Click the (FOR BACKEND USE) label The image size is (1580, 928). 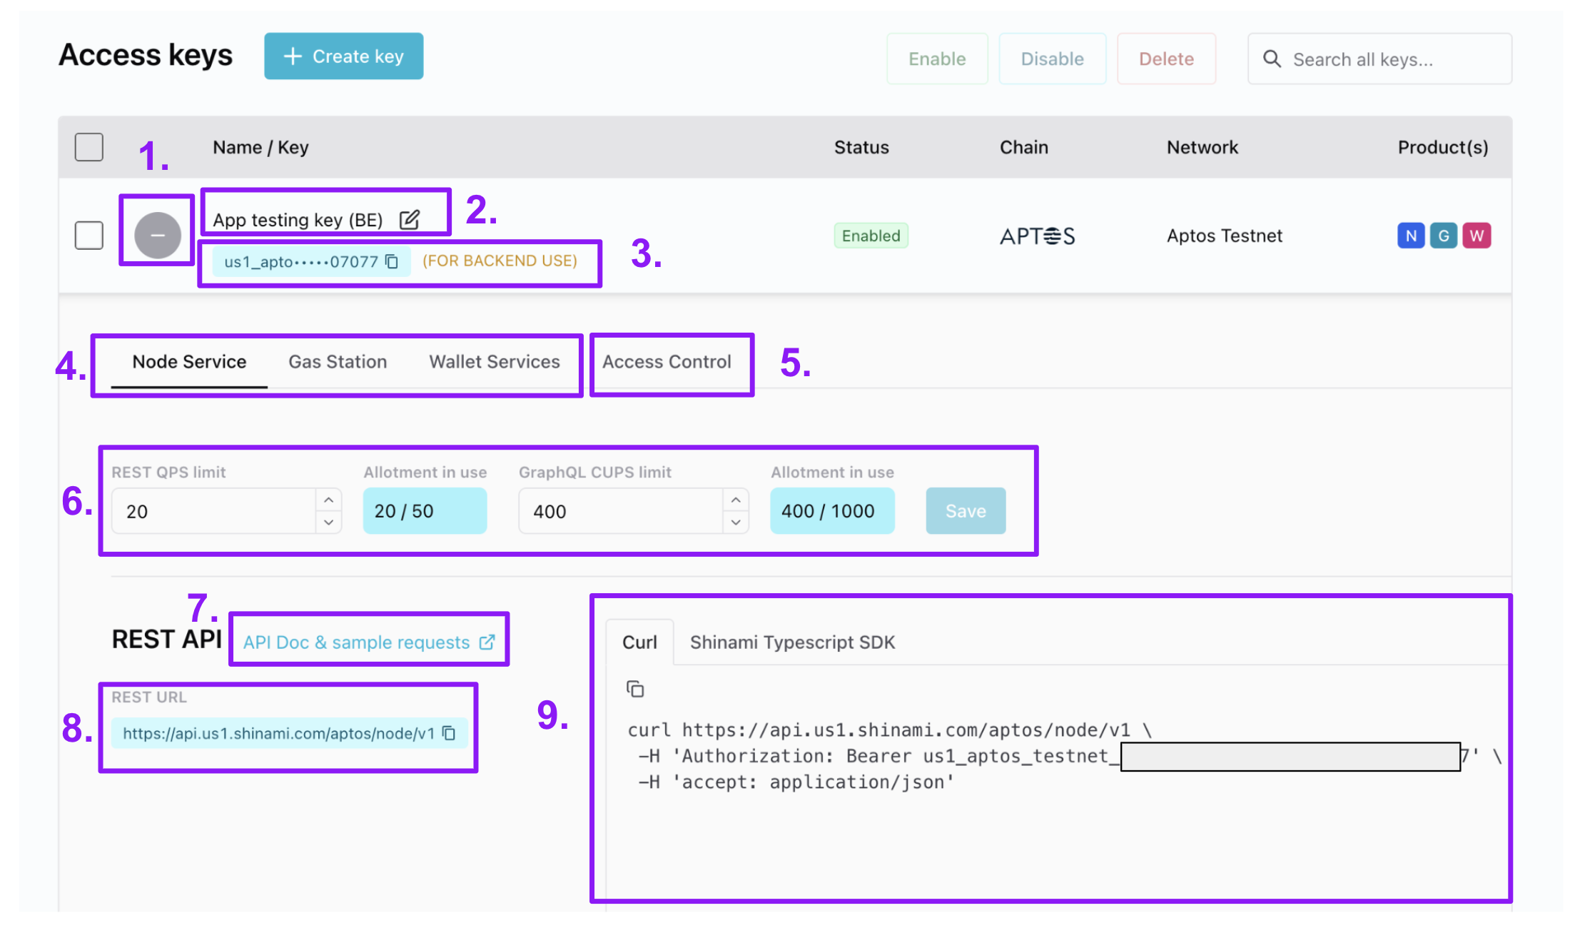click(500, 261)
